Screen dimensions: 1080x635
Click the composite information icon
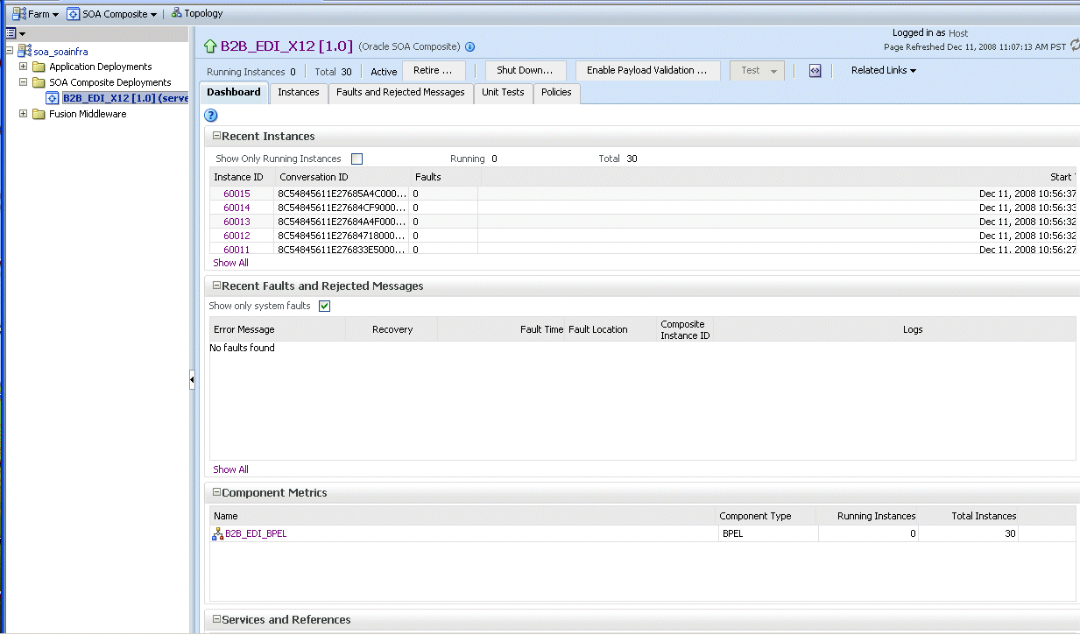tap(469, 47)
